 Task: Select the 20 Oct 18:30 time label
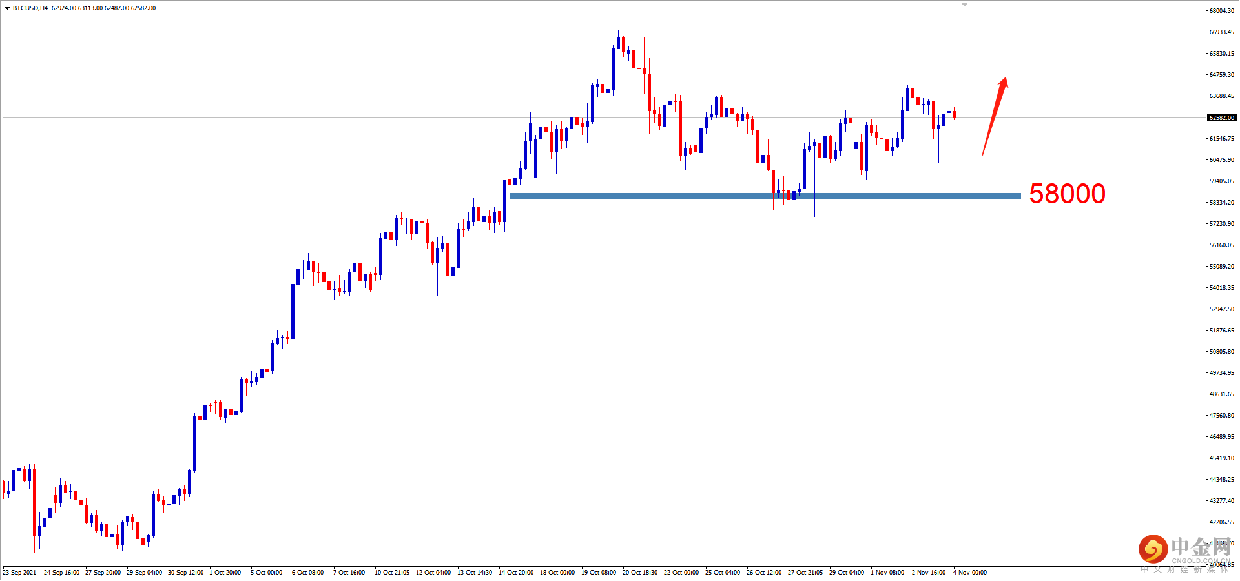pyautogui.click(x=640, y=573)
